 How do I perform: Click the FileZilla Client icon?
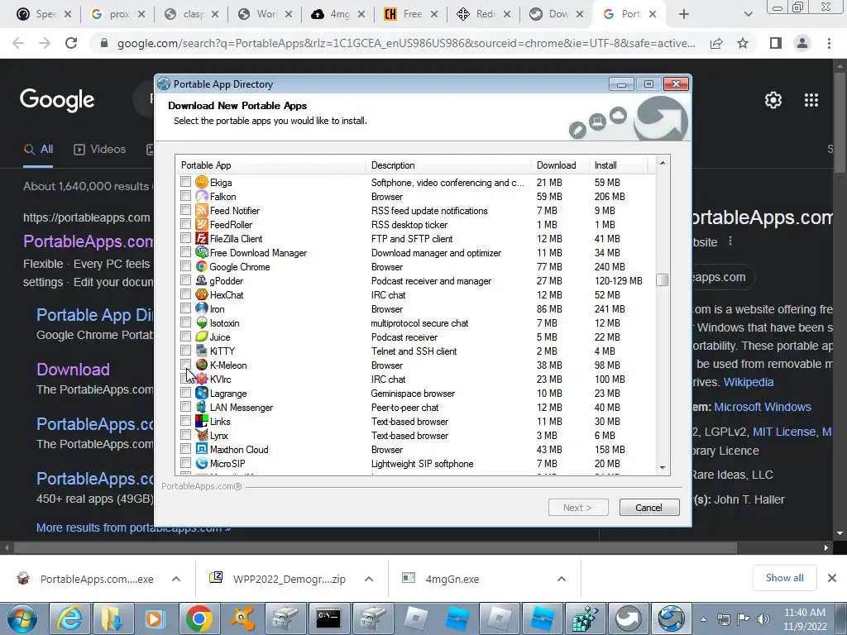(x=202, y=239)
